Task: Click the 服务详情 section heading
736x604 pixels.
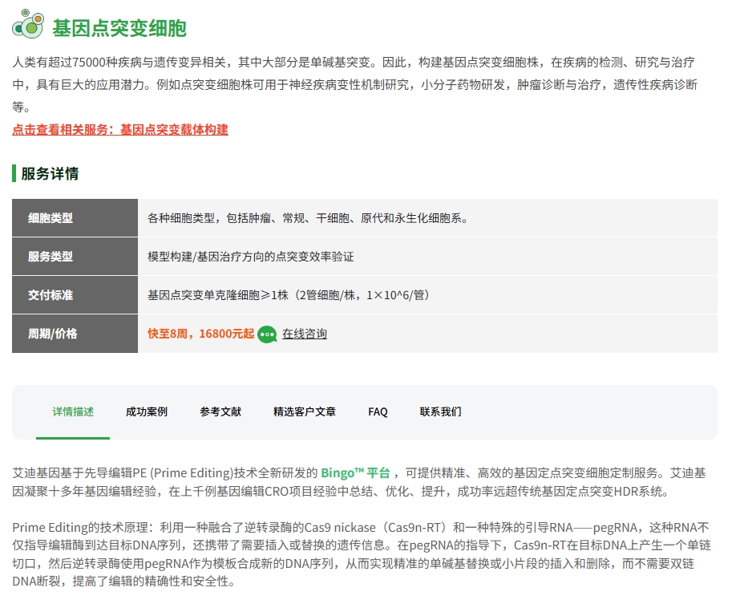Action: point(50,174)
